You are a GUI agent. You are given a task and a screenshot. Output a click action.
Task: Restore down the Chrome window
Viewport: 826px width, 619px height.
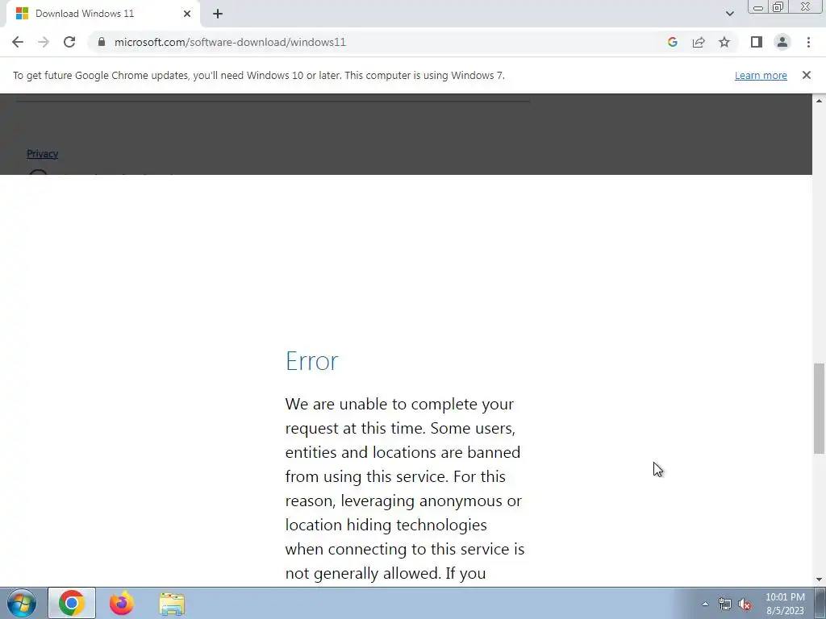pos(778,7)
